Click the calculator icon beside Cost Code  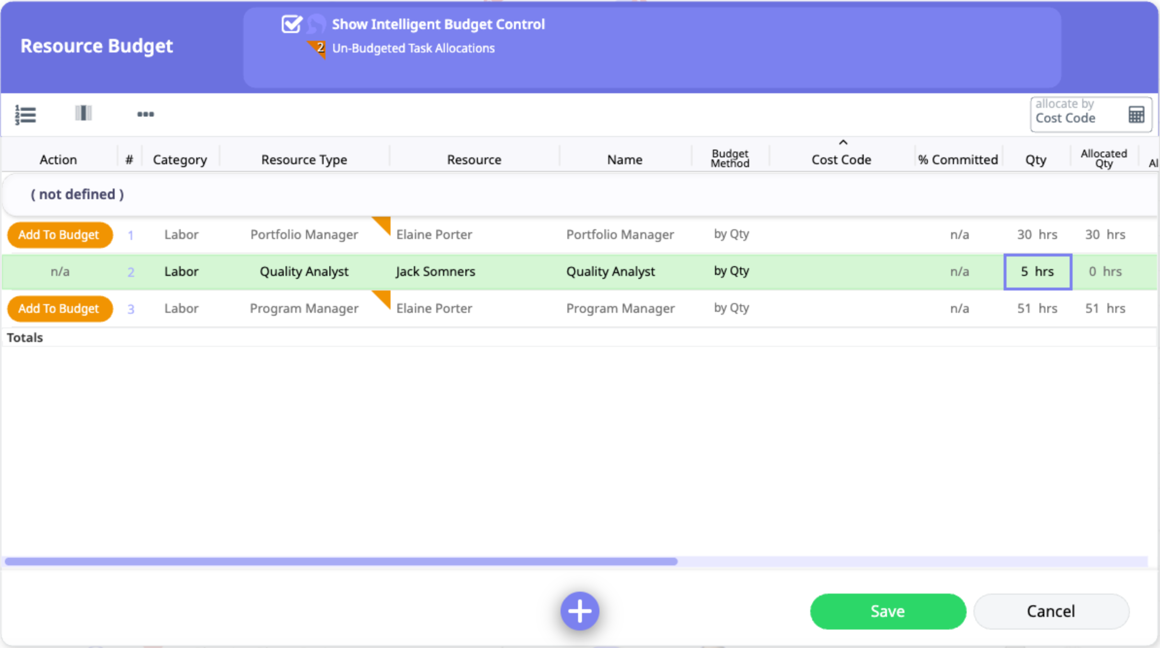[1136, 115]
